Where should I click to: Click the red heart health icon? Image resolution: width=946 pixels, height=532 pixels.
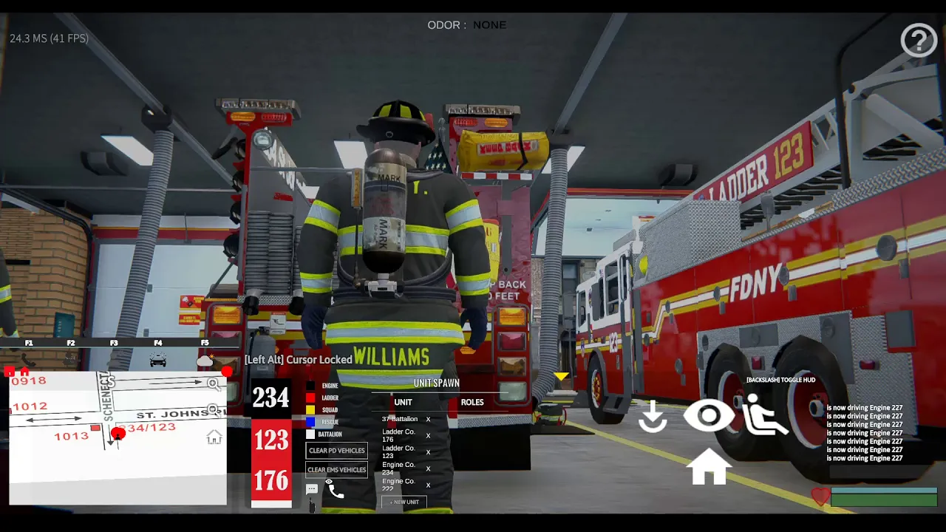point(820,497)
